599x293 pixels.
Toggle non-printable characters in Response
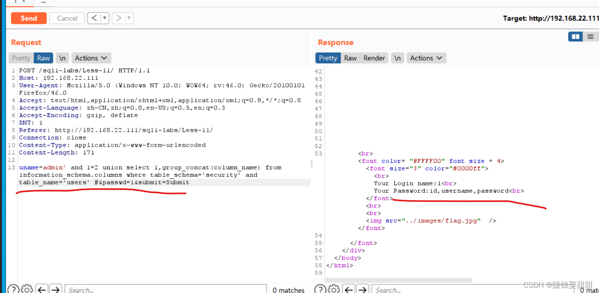pyautogui.click(x=398, y=58)
